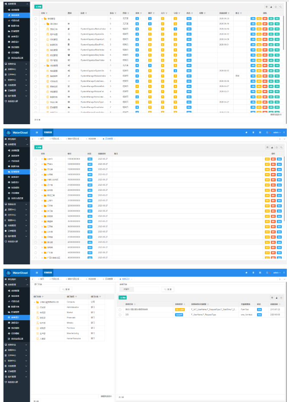Click the sort icon beside the 表单名称 column header
The width and height of the screenshot is (289, 402).
pos(135,304)
